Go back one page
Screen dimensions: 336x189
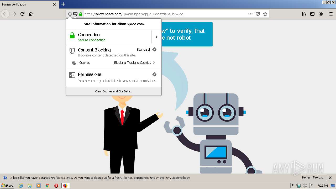pos(5,14)
